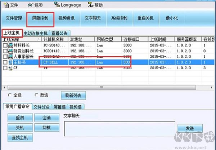Select the 王秘书 host name
The image size is (216, 150).
point(19,62)
